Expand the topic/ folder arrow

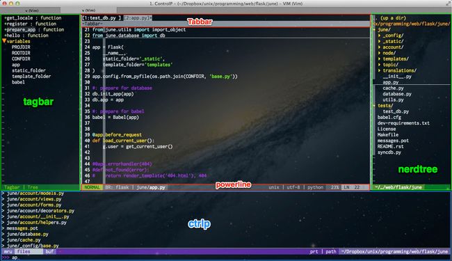click(380, 65)
